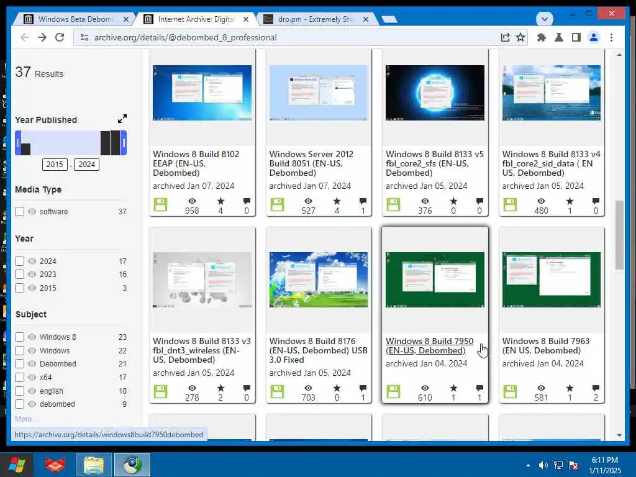Click the 2015 start year input box
636x477 pixels.
[x=55, y=164]
